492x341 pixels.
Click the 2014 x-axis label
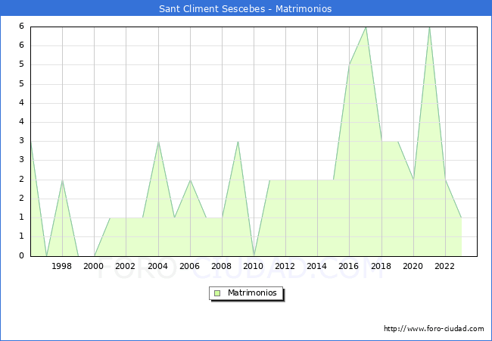(x=316, y=266)
